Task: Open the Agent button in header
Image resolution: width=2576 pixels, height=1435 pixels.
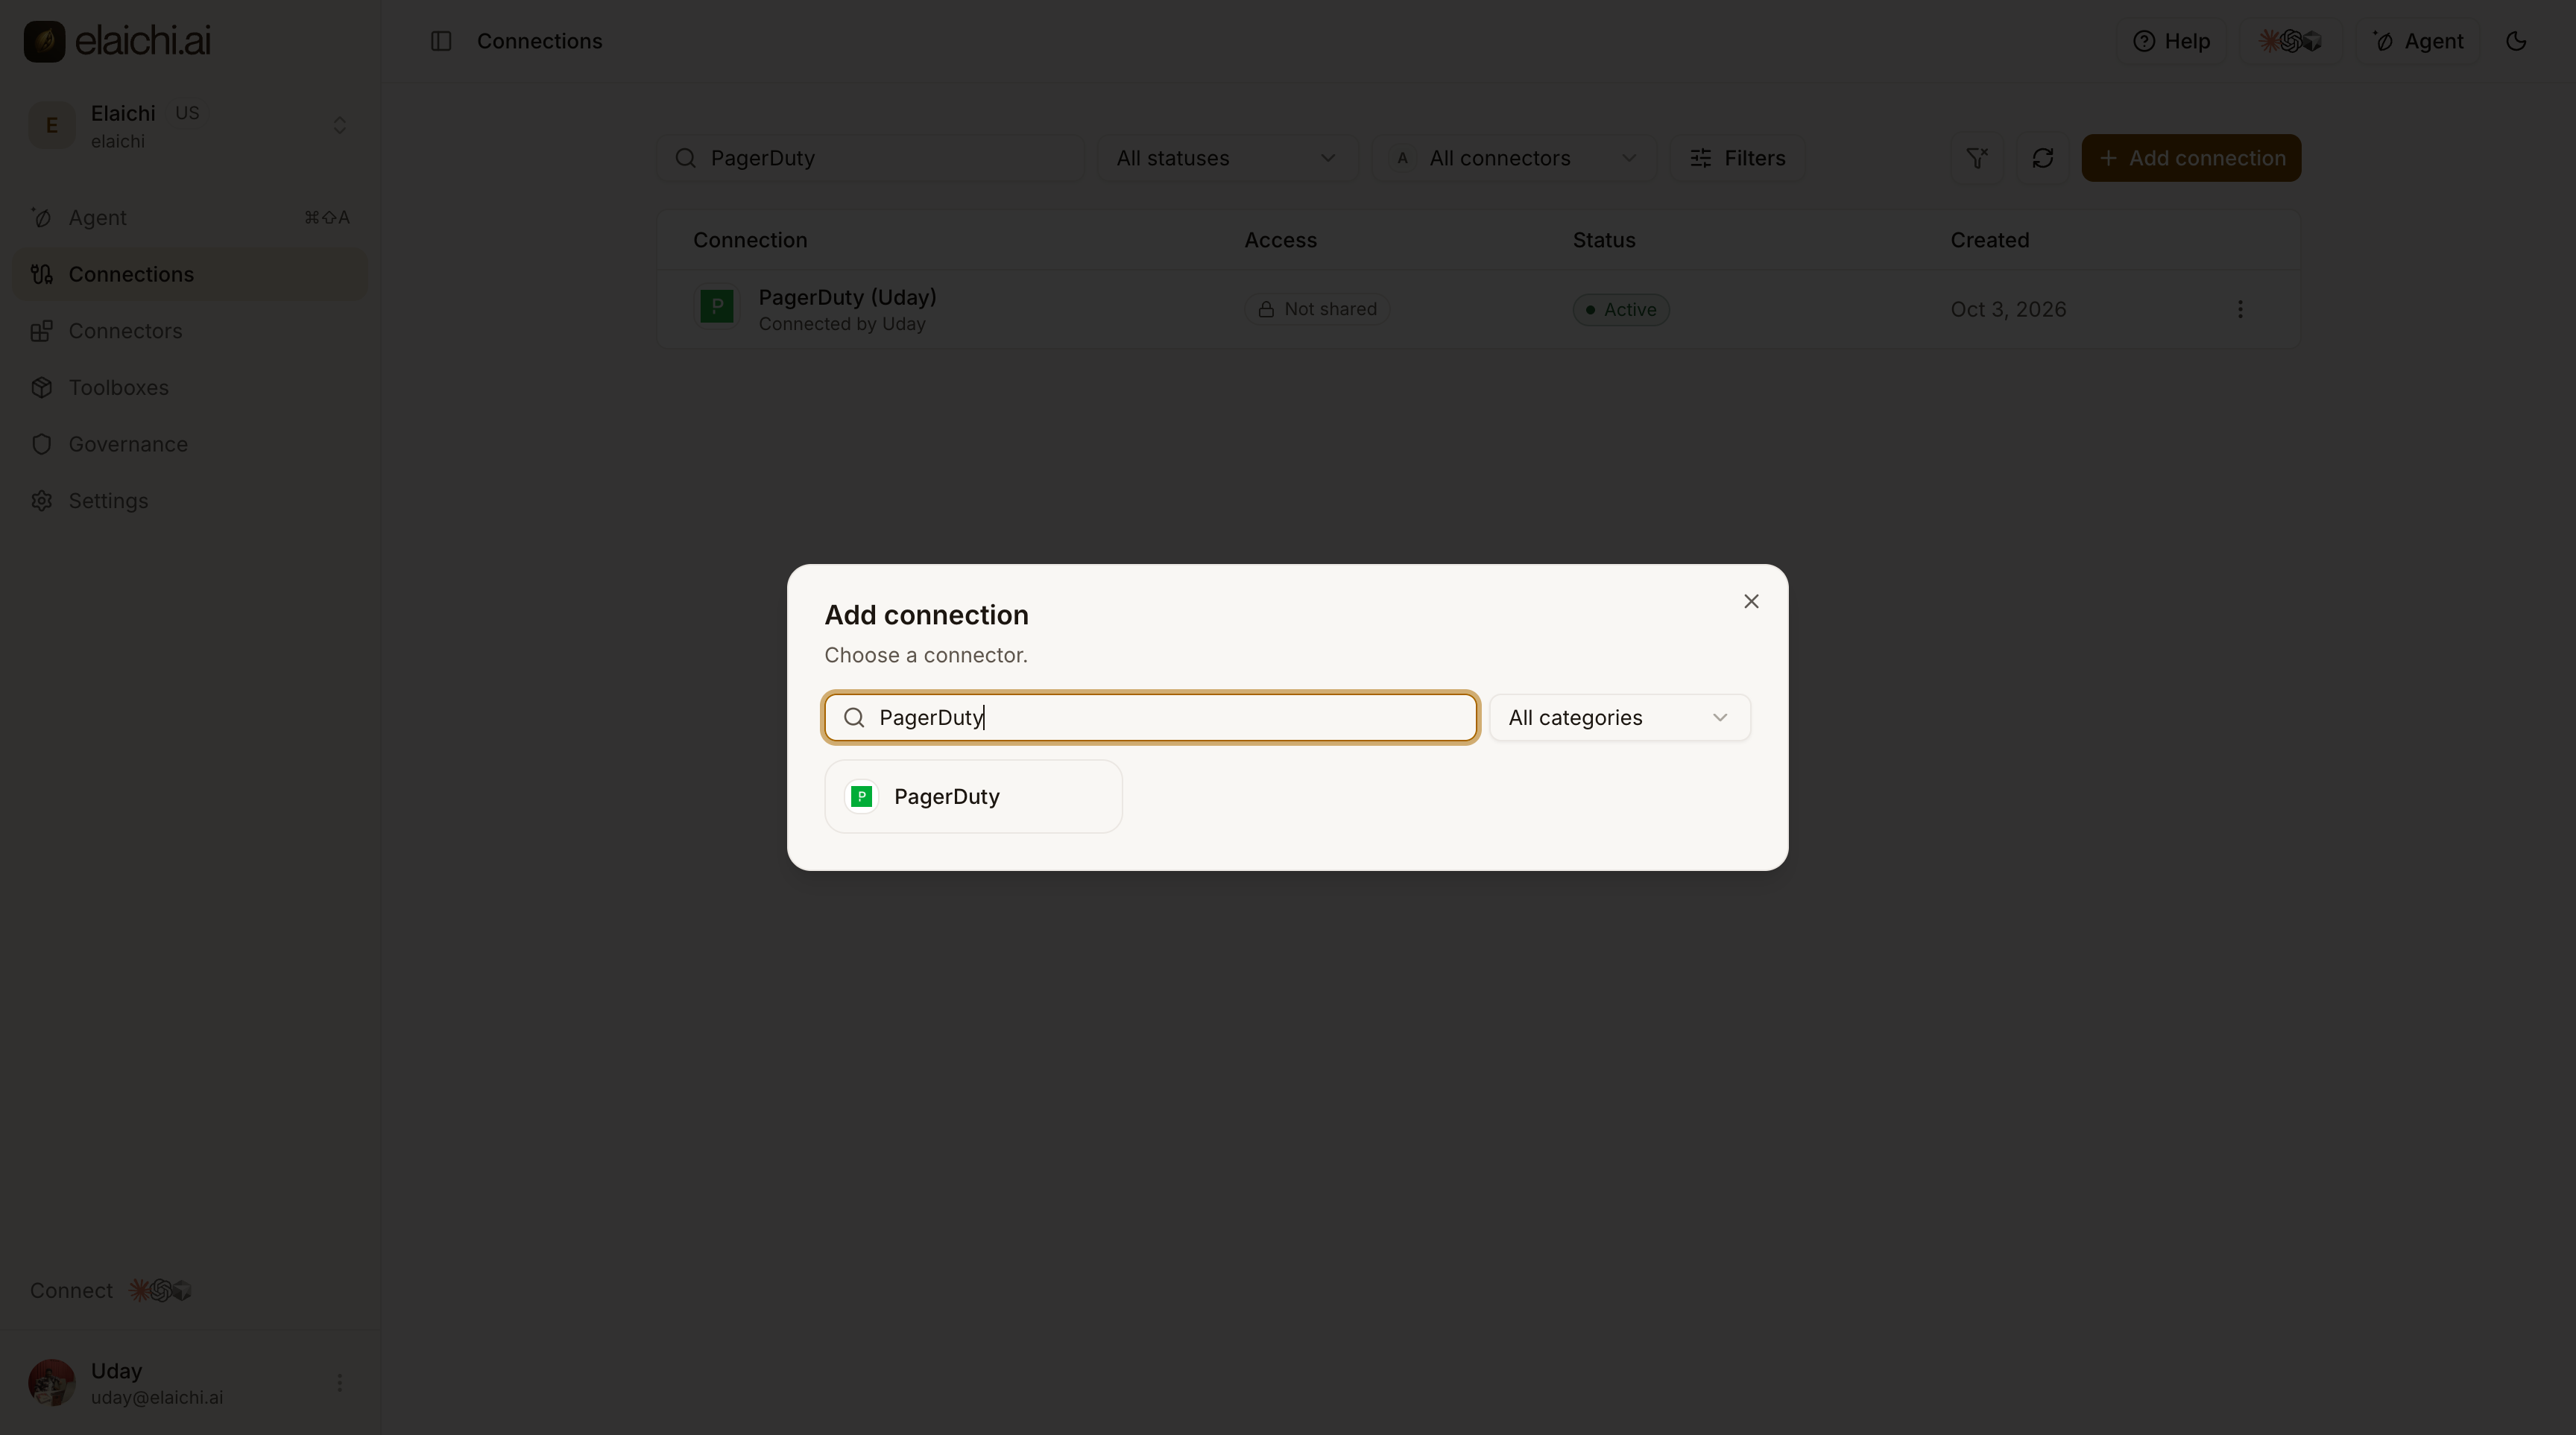Action: [x=2418, y=41]
